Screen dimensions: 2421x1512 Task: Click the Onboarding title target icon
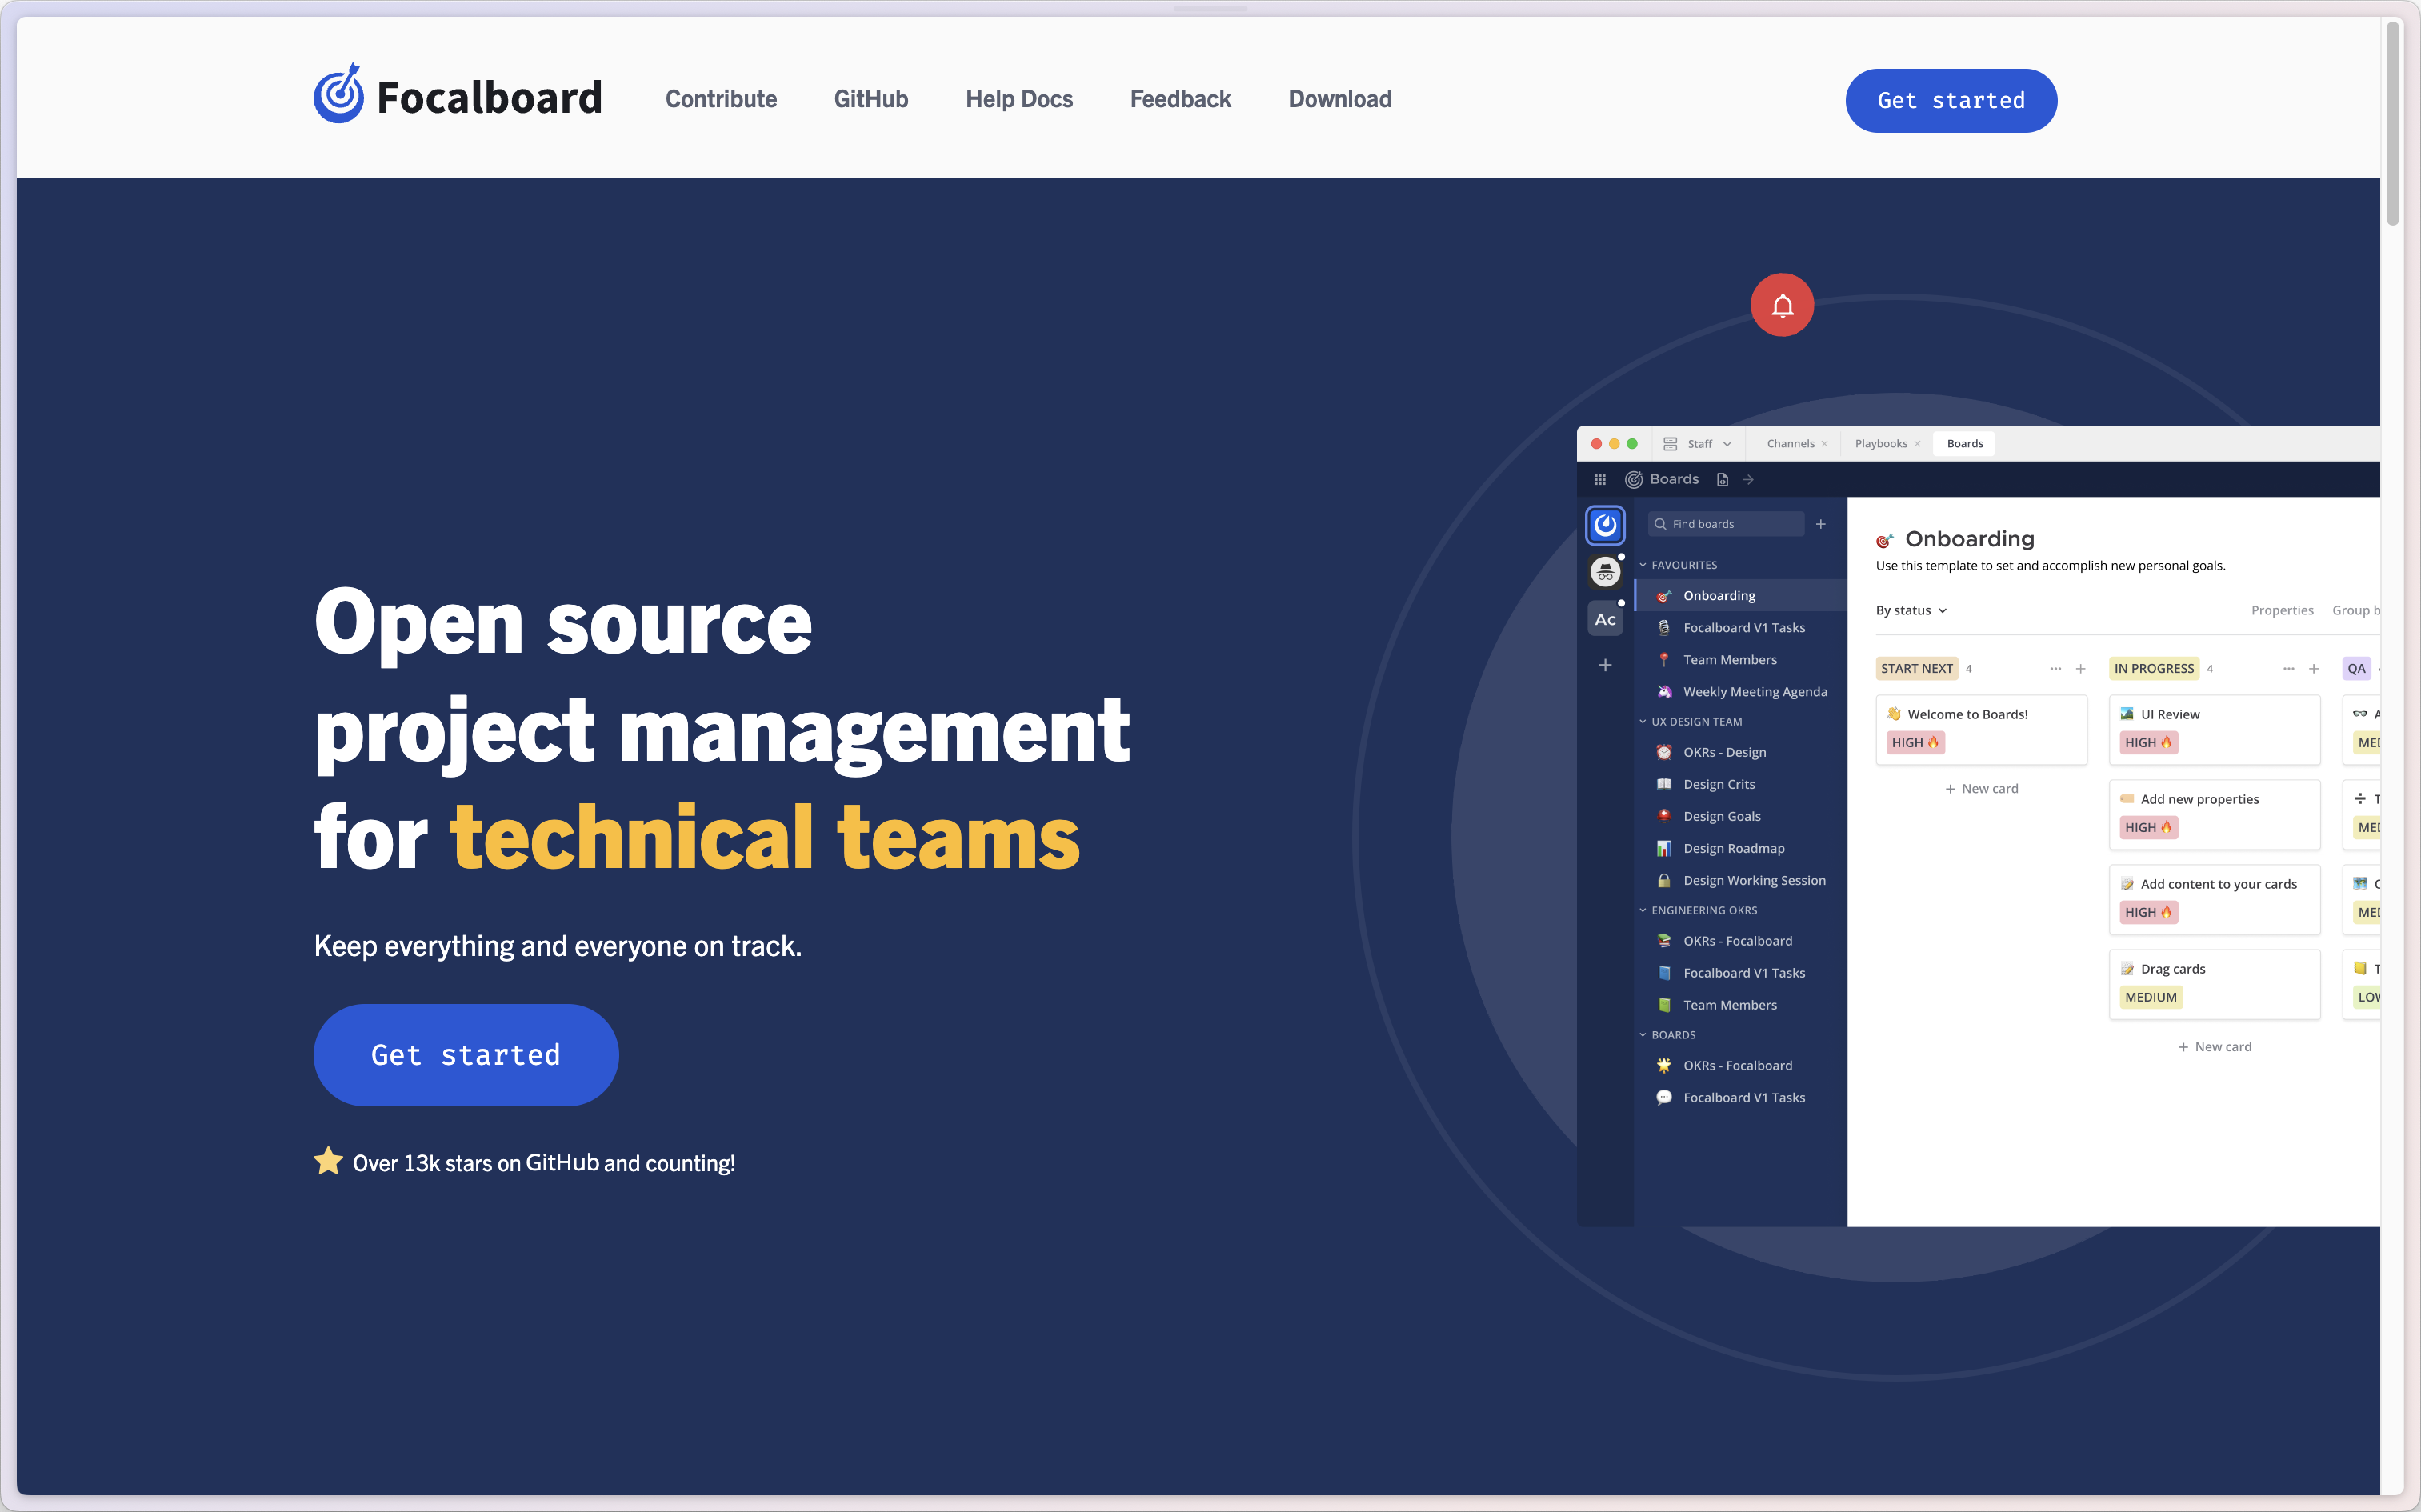tap(1884, 540)
